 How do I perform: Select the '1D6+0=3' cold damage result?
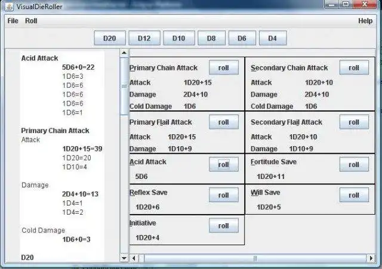coord(76,239)
